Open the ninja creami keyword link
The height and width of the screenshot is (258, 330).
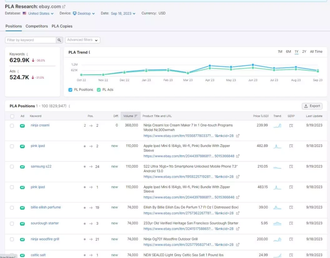(x=40, y=125)
